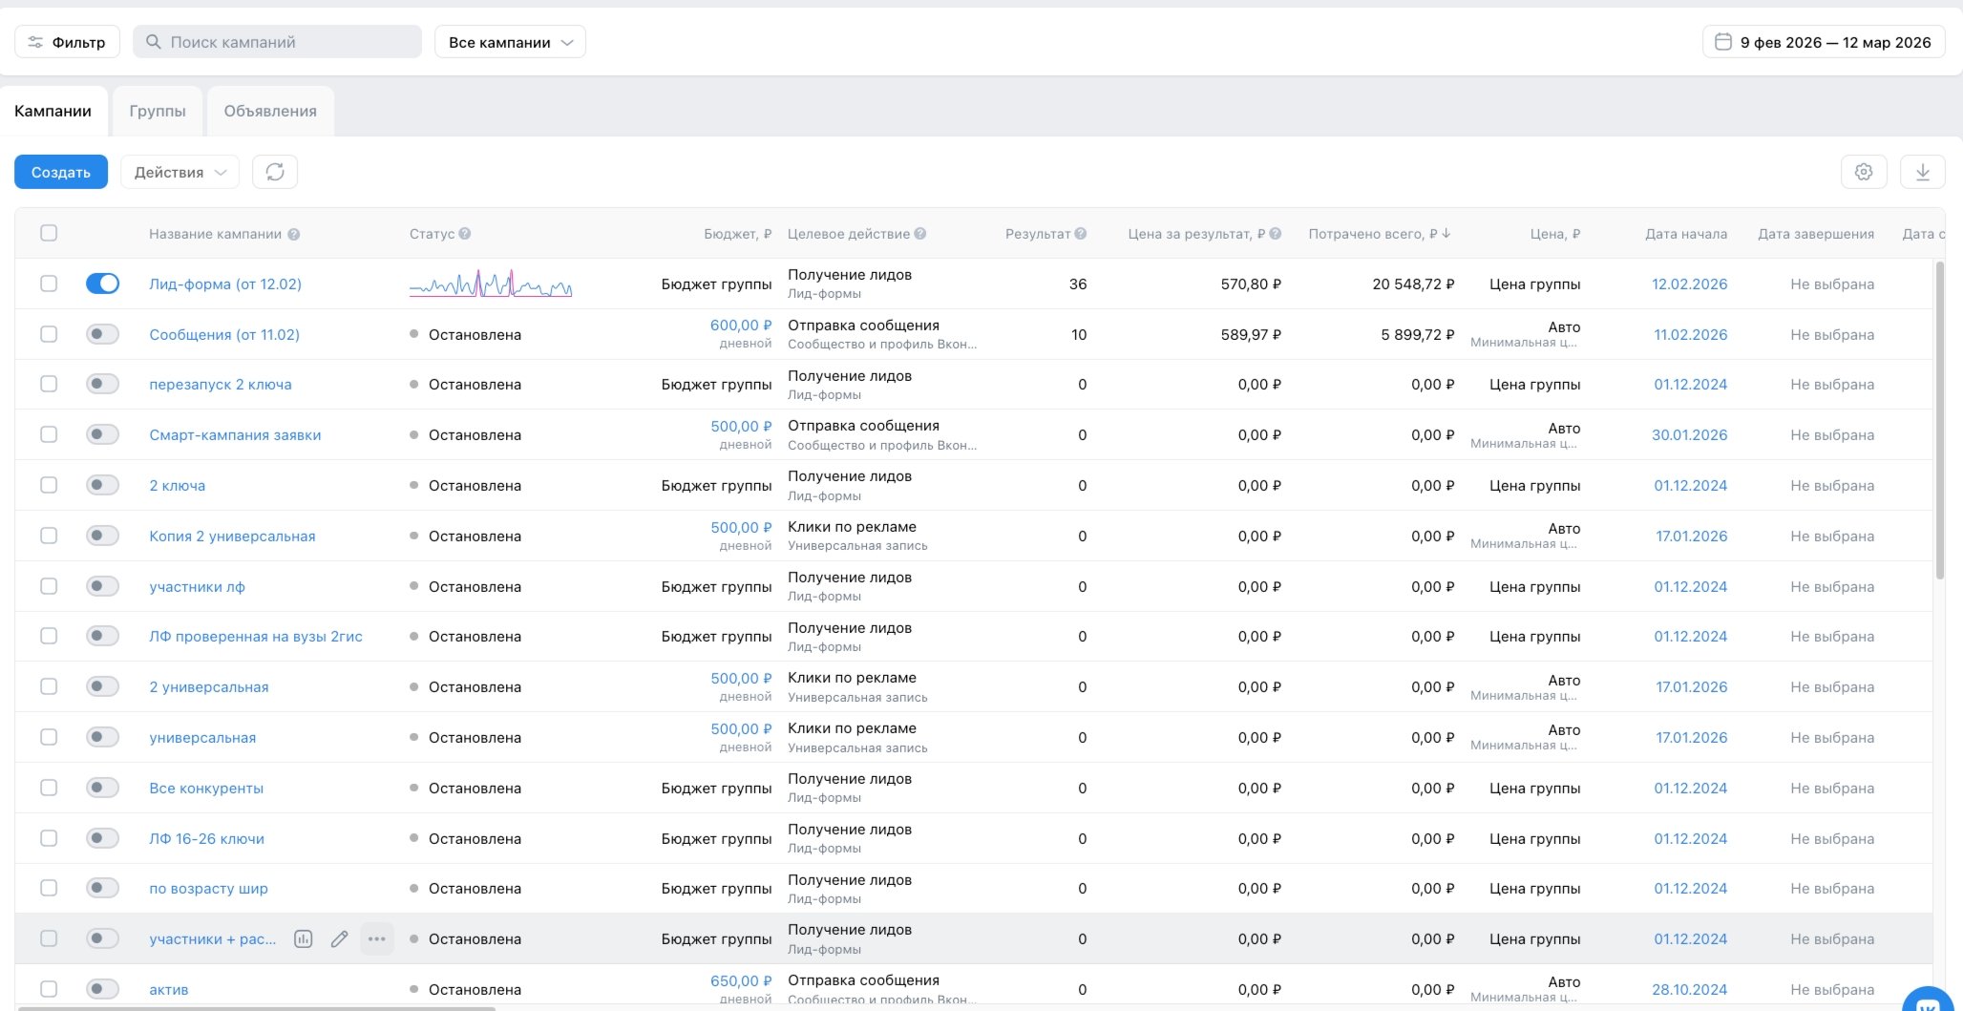Click the download report icon

point(1922,172)
